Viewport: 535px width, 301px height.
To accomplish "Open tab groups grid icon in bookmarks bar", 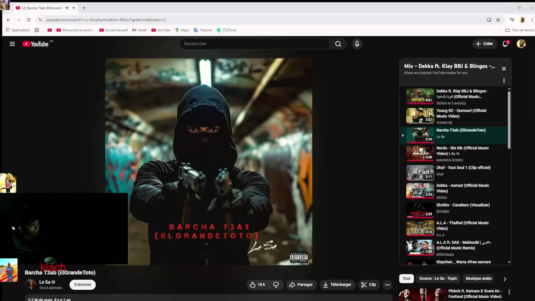I will pyautogui.click(x=37, y=30).
